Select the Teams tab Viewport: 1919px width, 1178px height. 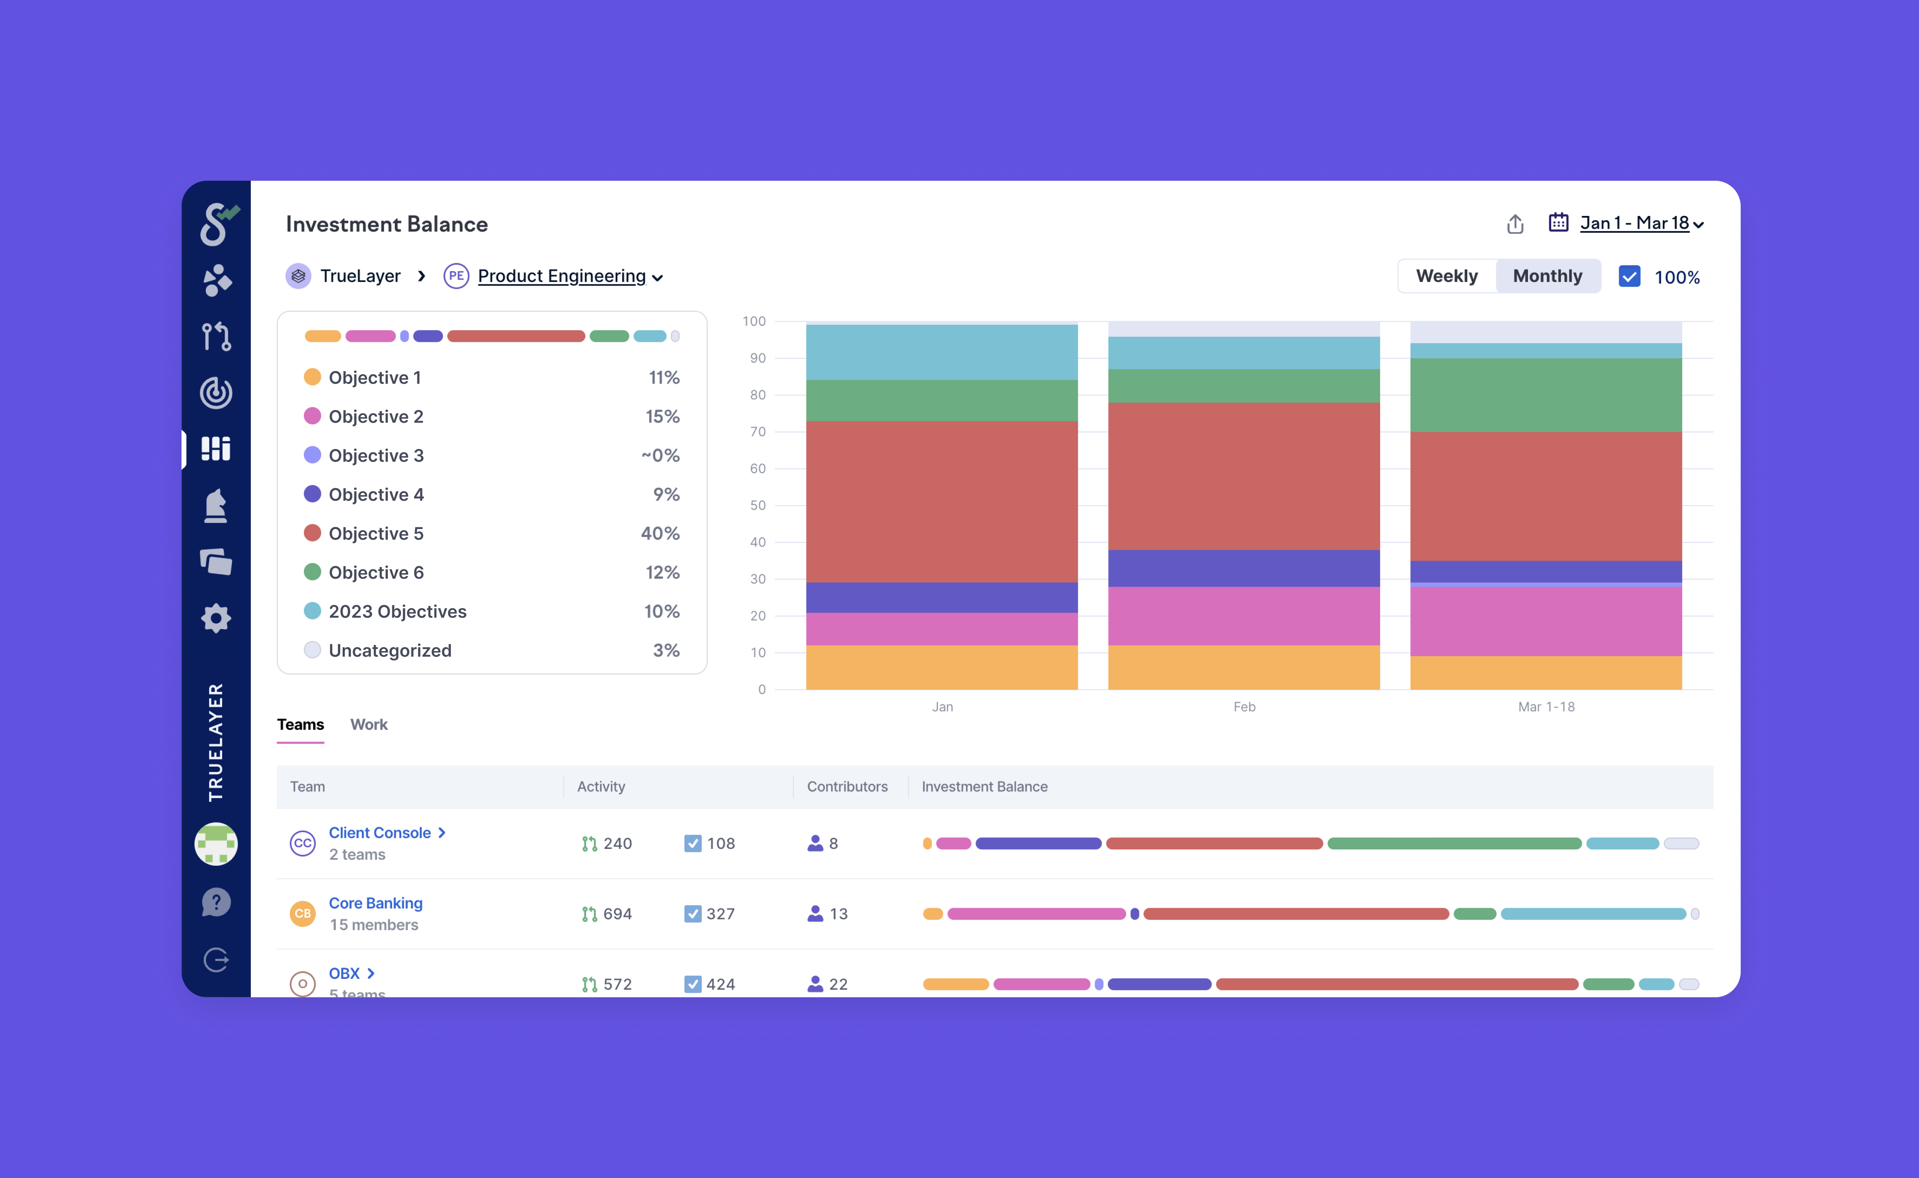301,725
